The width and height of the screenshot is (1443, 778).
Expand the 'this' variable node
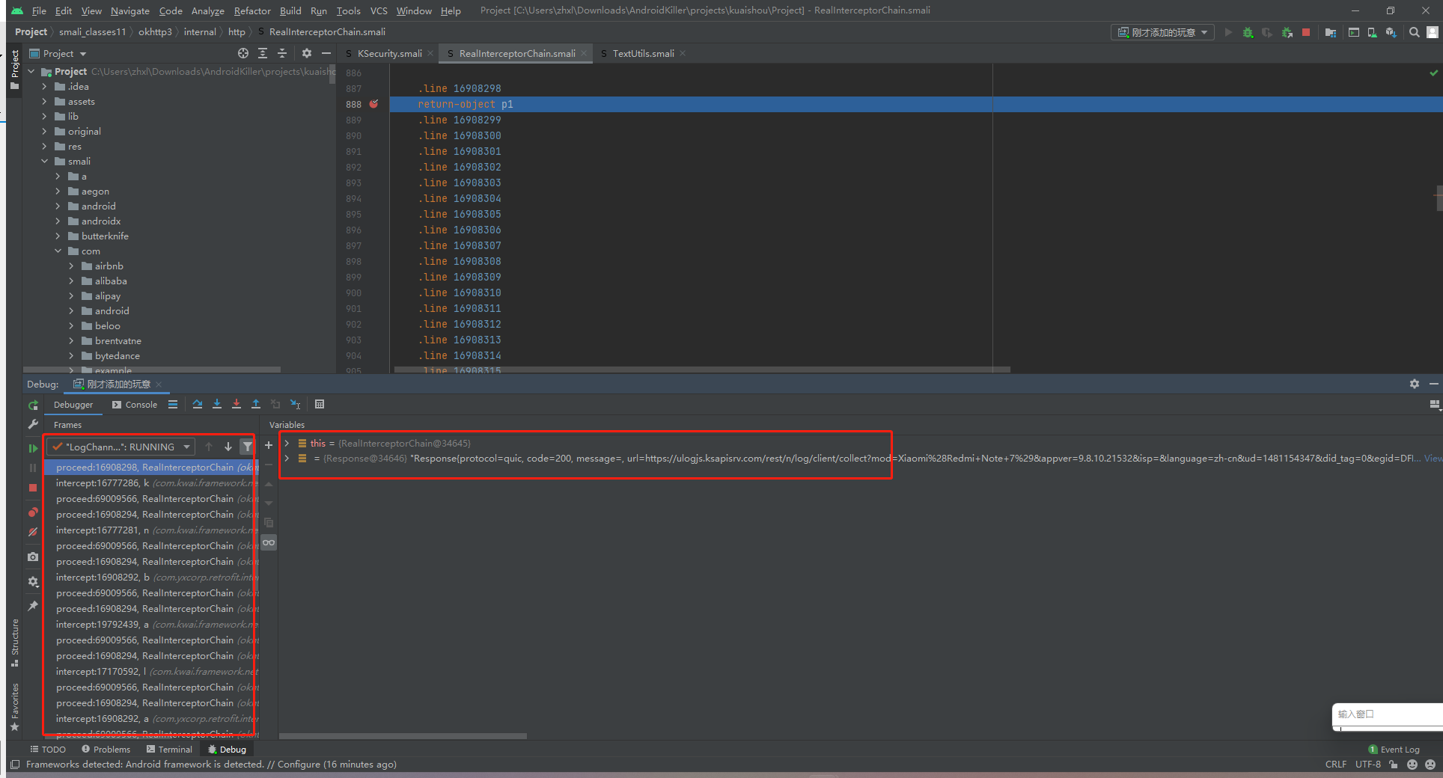coord(287,443)
